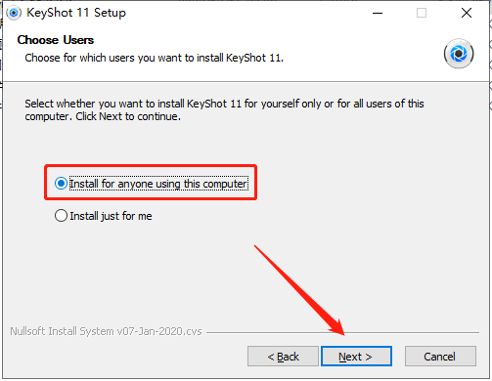Click the red highlight box border

point(151,166)
